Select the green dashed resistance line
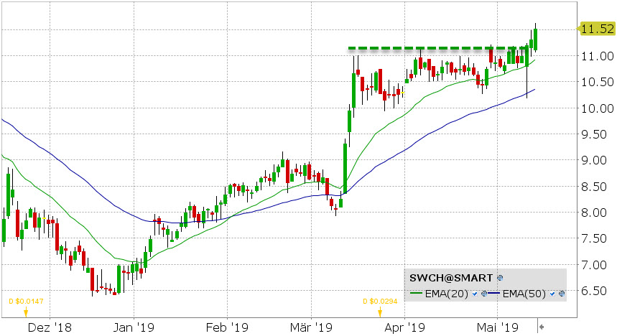 point(437,48)
